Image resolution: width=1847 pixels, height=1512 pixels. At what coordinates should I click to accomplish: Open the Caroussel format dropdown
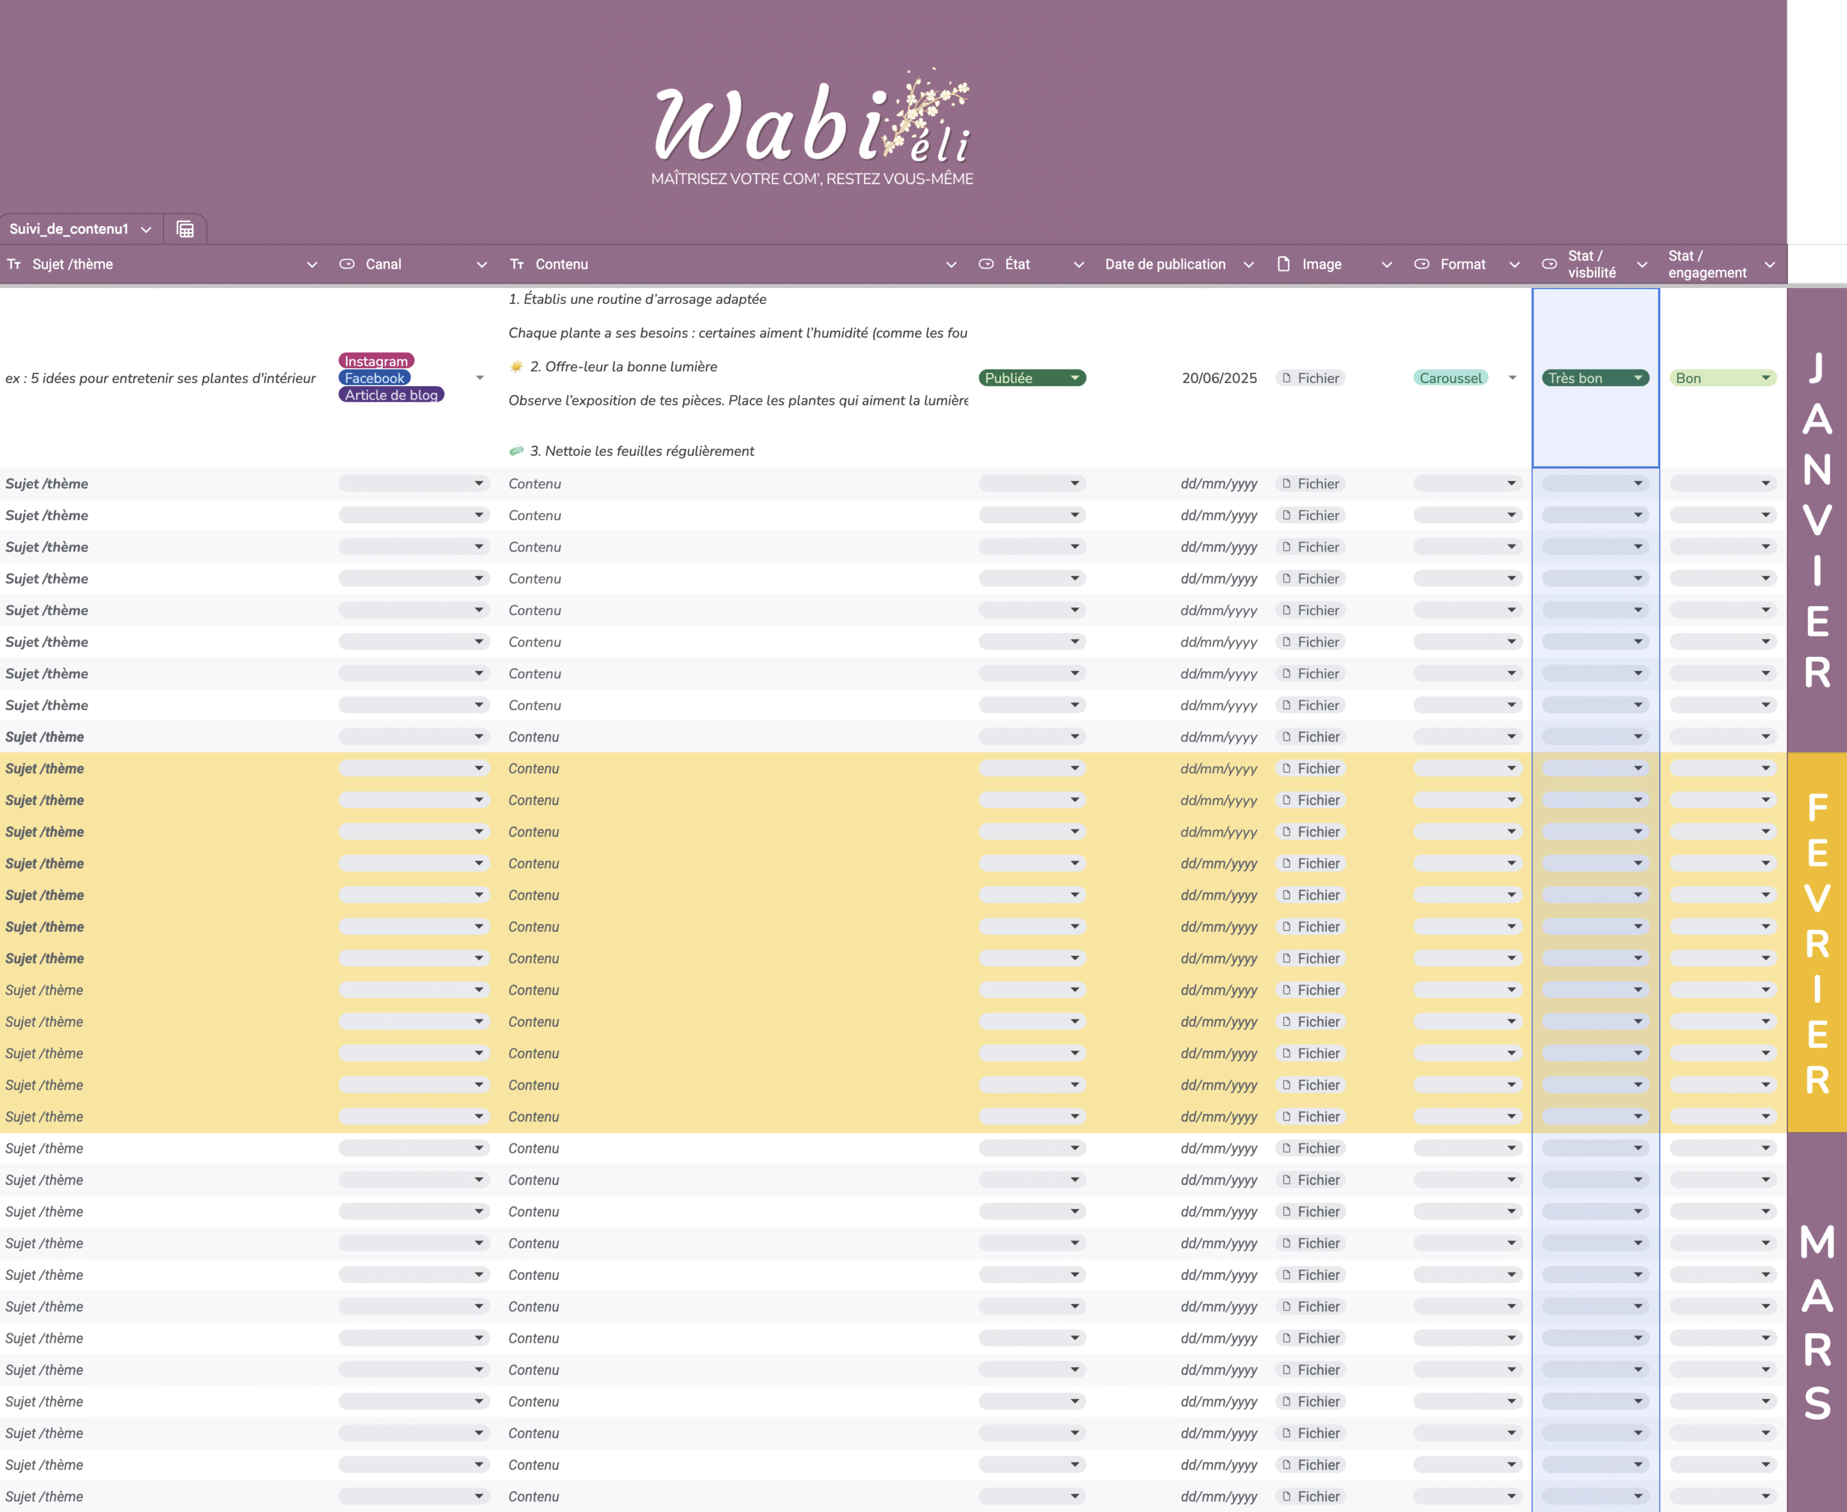(x=1512, y=378)
